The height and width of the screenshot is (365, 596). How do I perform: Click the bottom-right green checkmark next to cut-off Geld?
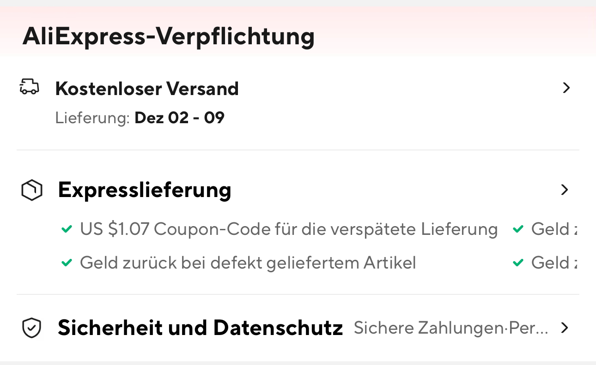tap(518, 263)
